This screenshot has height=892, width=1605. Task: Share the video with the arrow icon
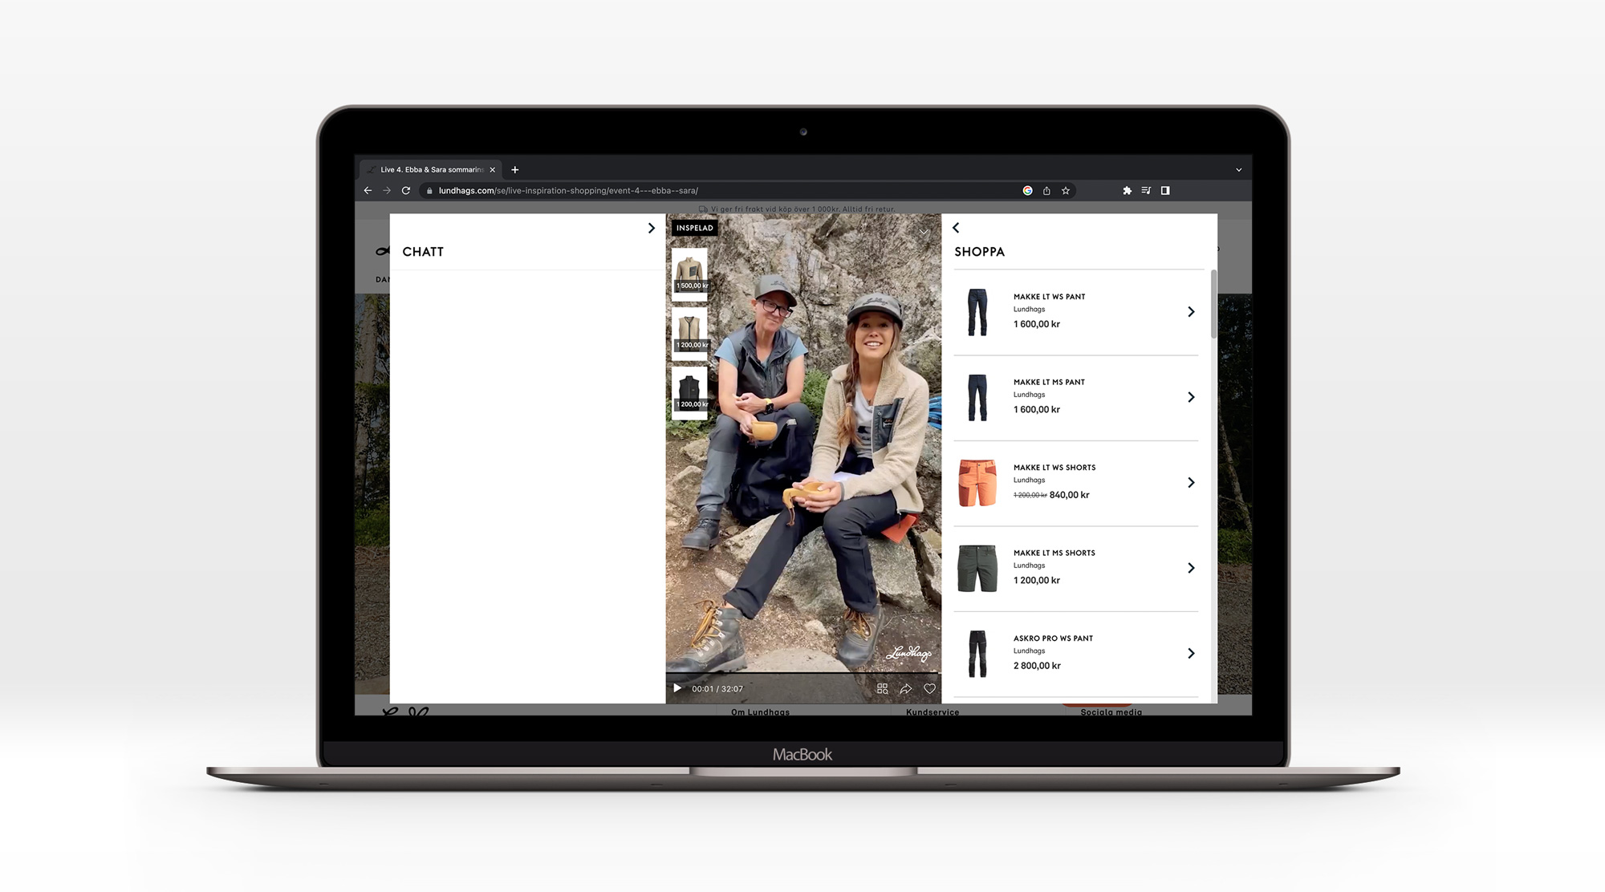(x=906, y=688)
